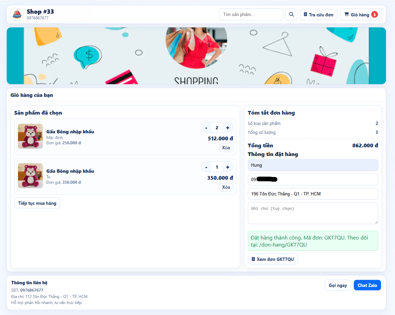Screen dimensions: 395x315
Task: Click the Shop #33 logo icon
Action: coord(17,14)
